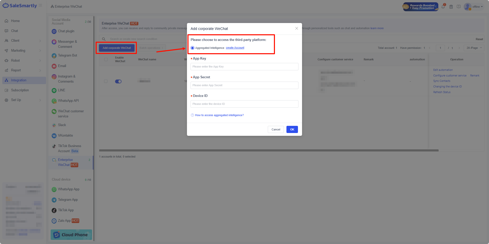Check the select-all header checkbox

click(x=106, y=59)
